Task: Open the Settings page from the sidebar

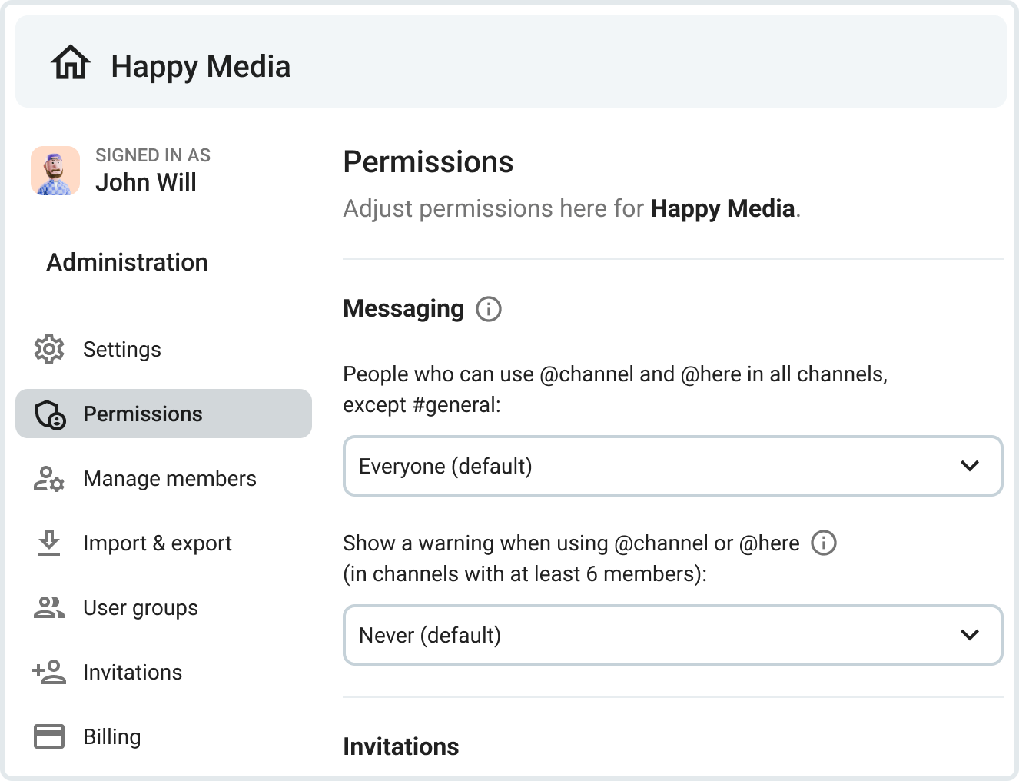Action: [x=122, y=349]
